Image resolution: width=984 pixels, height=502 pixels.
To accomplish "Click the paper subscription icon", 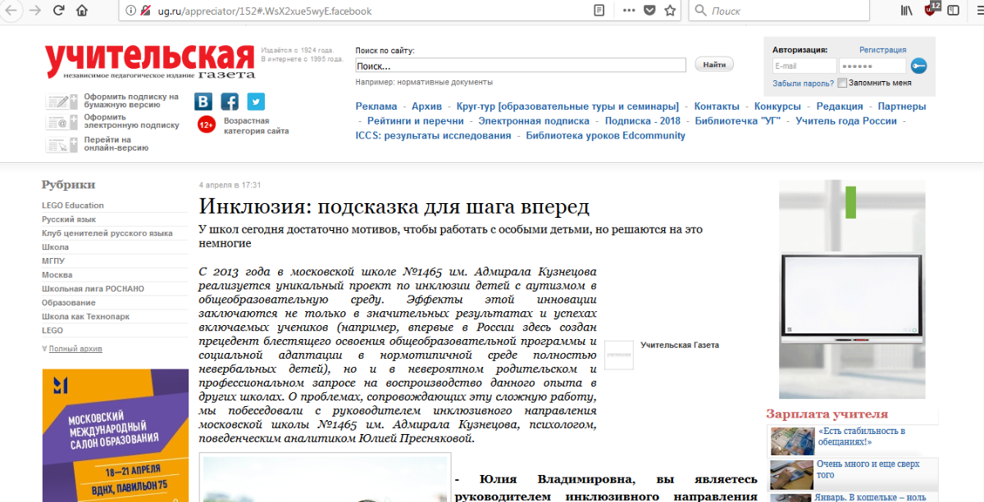I will pyautogui.click(x=61, y=102).
